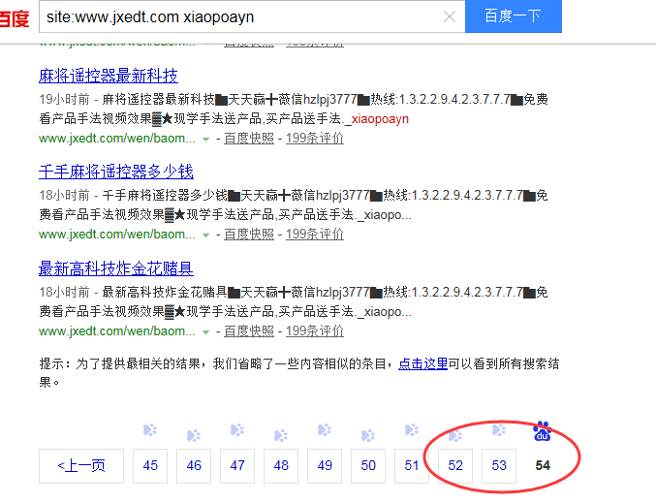
Task: Go to results page 47
Action: [237, 466]
